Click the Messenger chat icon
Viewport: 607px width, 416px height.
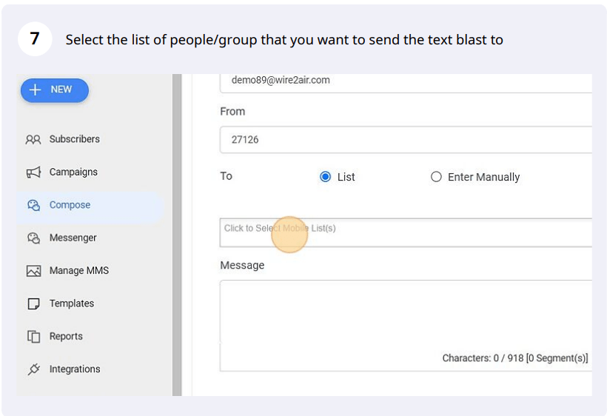(x=33, y=238)
